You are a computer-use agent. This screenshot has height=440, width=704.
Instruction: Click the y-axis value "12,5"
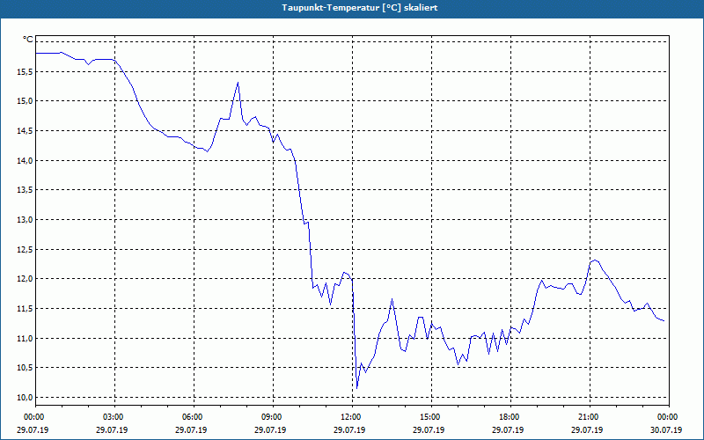(x=26, y=249)
